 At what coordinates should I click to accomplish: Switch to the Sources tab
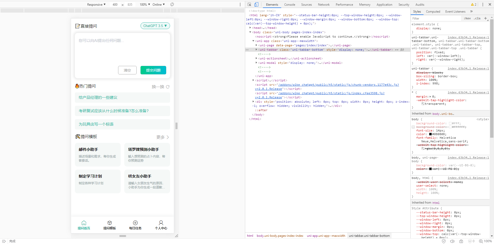(x=306, y=4)
